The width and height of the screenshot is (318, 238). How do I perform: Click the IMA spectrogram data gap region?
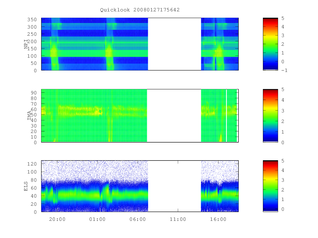(x=174, y=116)
